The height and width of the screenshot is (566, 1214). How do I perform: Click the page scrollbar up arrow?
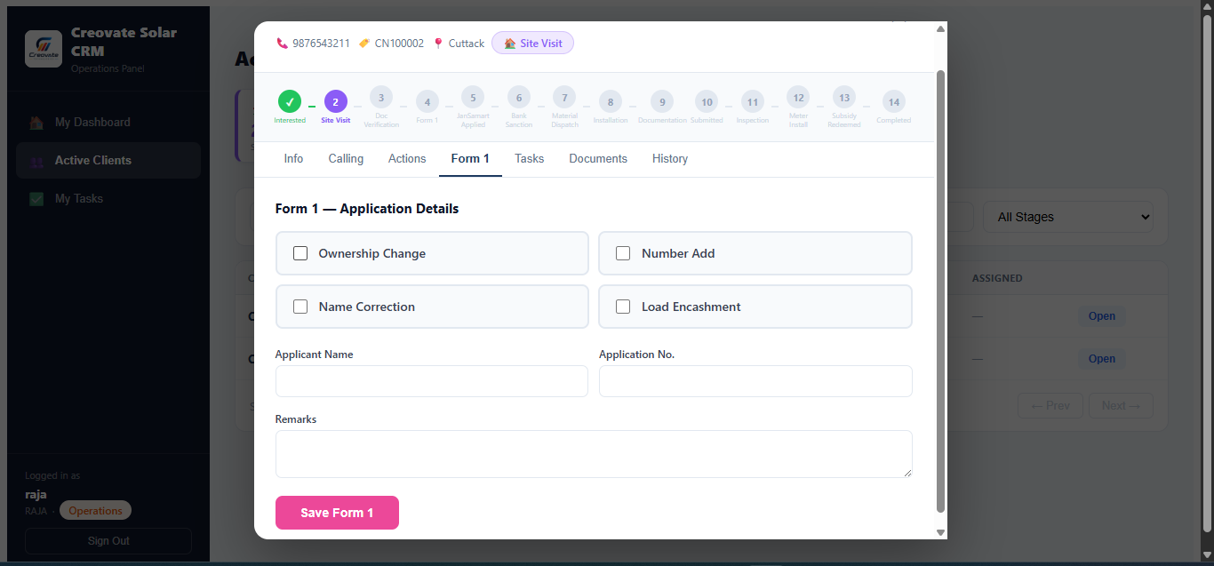click(1206, 6)
